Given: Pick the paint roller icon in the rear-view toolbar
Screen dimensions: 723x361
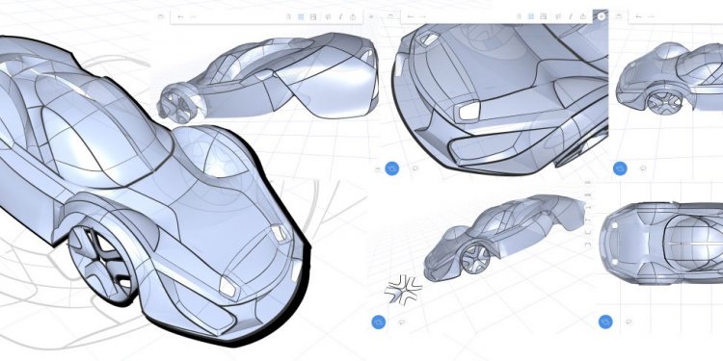Looking at the screenshot, I should coord(328,17).
